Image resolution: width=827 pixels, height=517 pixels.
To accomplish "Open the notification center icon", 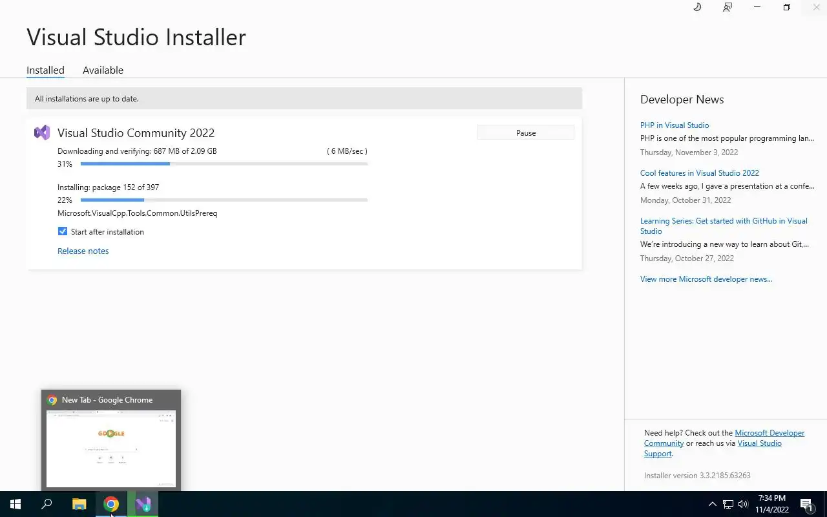I will (x=806, y=504).
